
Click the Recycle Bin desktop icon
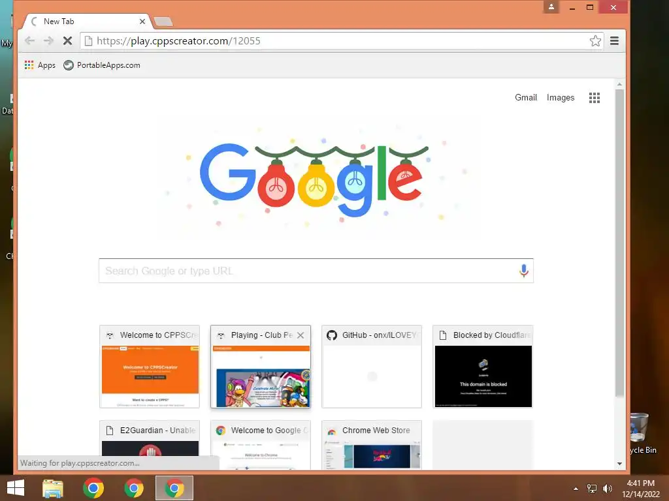coord(640,434)
